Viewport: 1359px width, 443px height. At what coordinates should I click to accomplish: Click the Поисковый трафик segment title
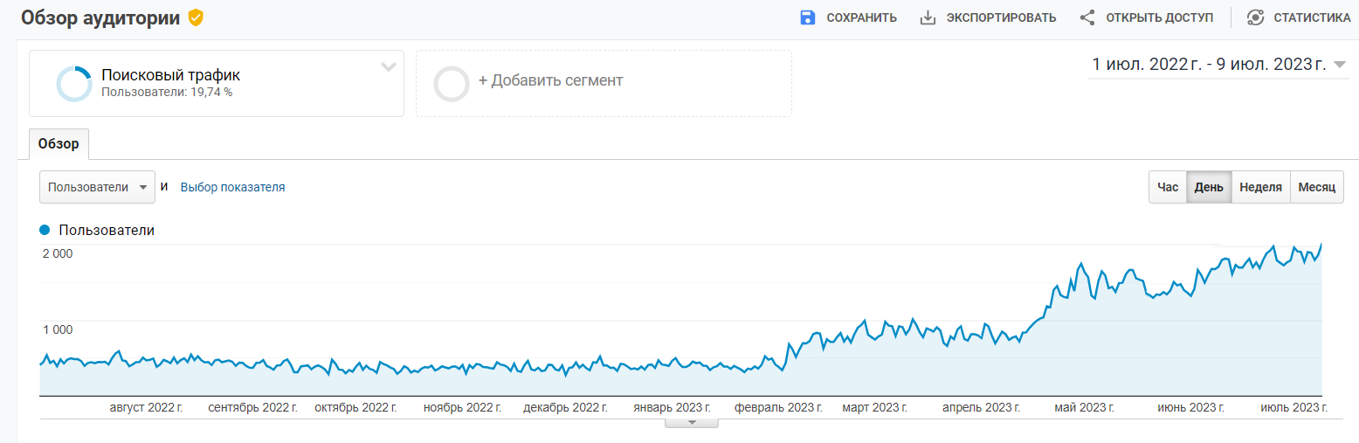[170, 75]
